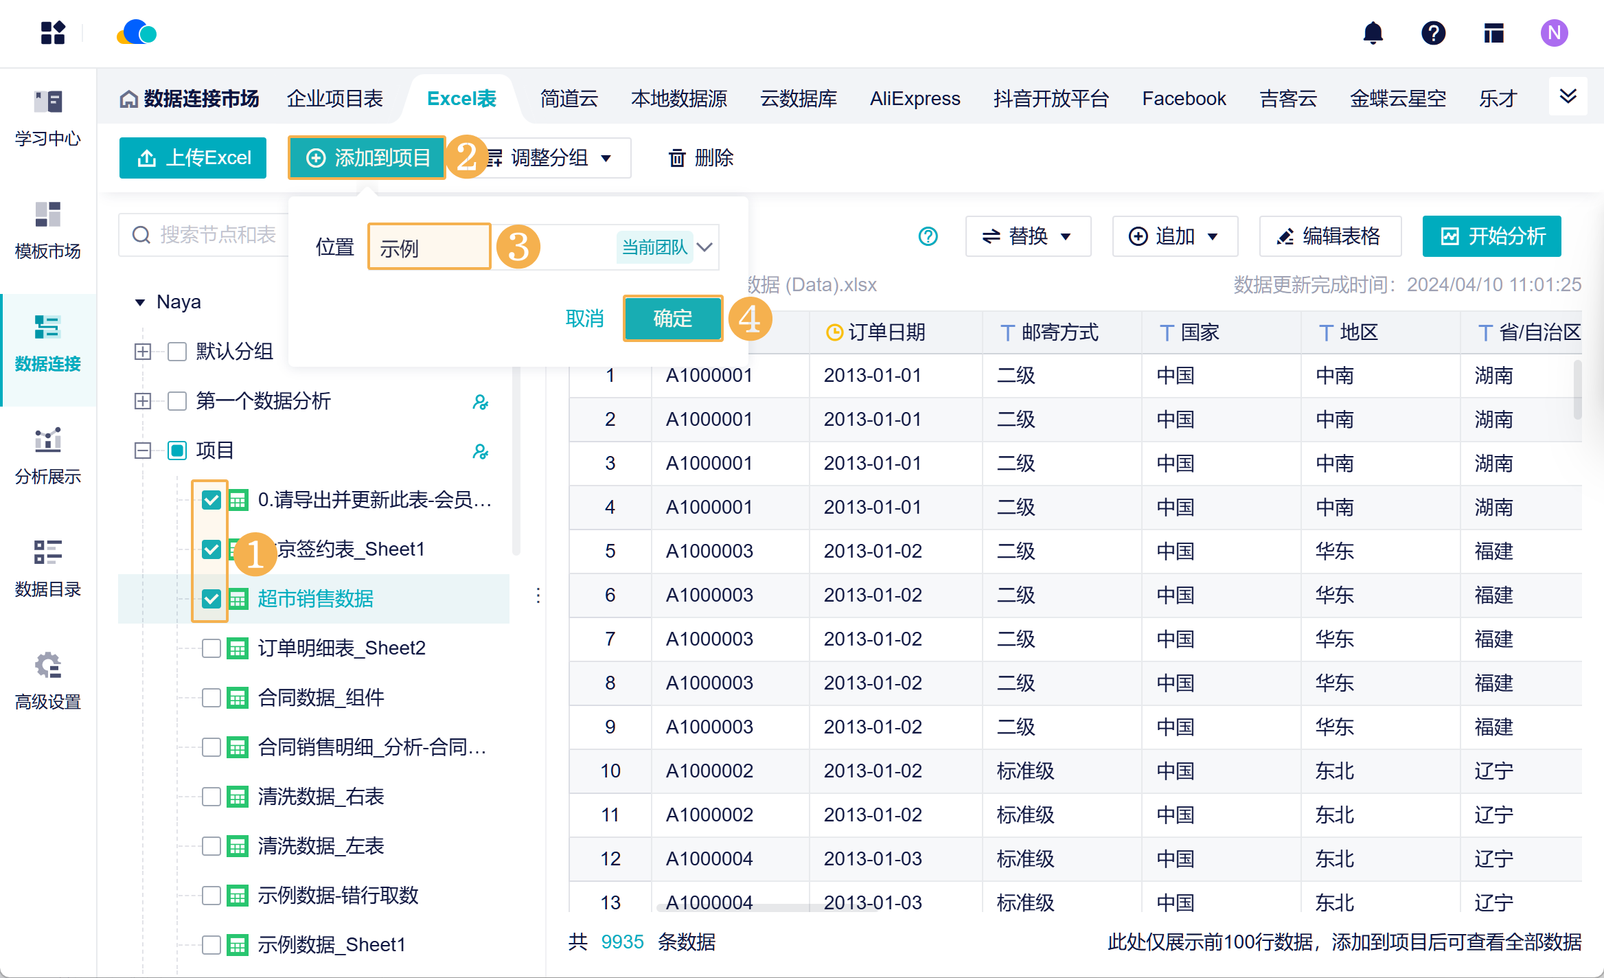Click the table help circle icon
1604x978 pixels.
(x=928, y=236)
